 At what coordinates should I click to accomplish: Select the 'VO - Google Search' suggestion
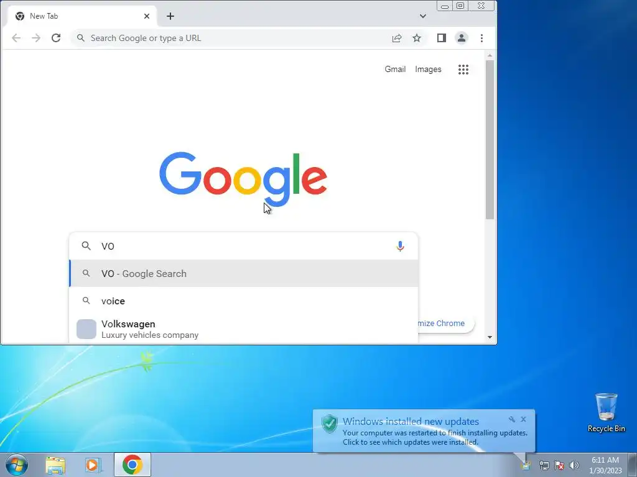(x=244, y=273)
